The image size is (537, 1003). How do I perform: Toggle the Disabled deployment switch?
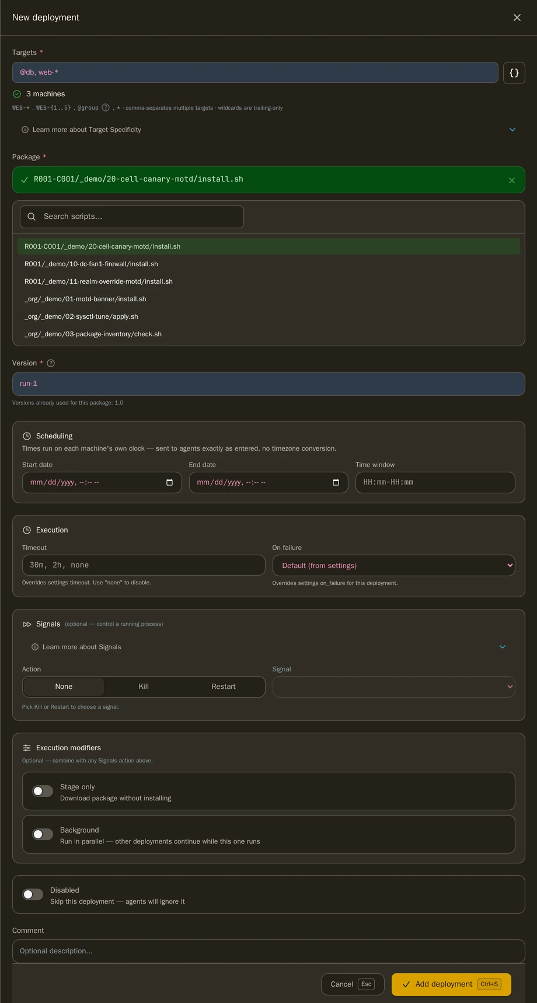pos(33,894)
